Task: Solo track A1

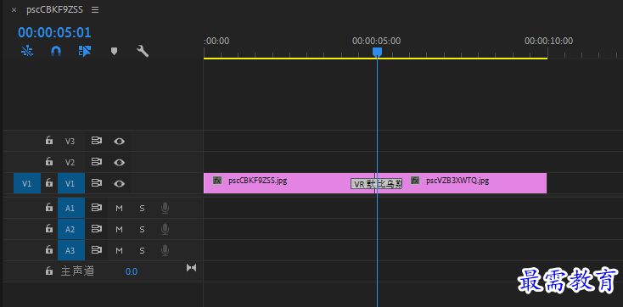Action: point(142,208)
